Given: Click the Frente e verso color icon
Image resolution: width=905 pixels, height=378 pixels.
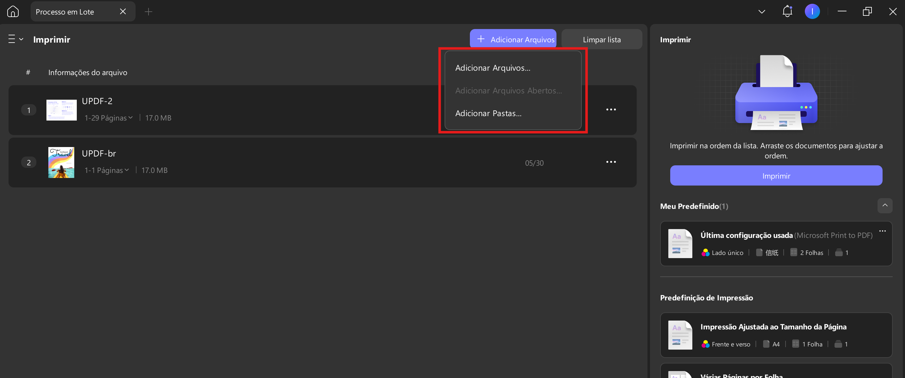Looking at the screenshot, I should [705, 344].
